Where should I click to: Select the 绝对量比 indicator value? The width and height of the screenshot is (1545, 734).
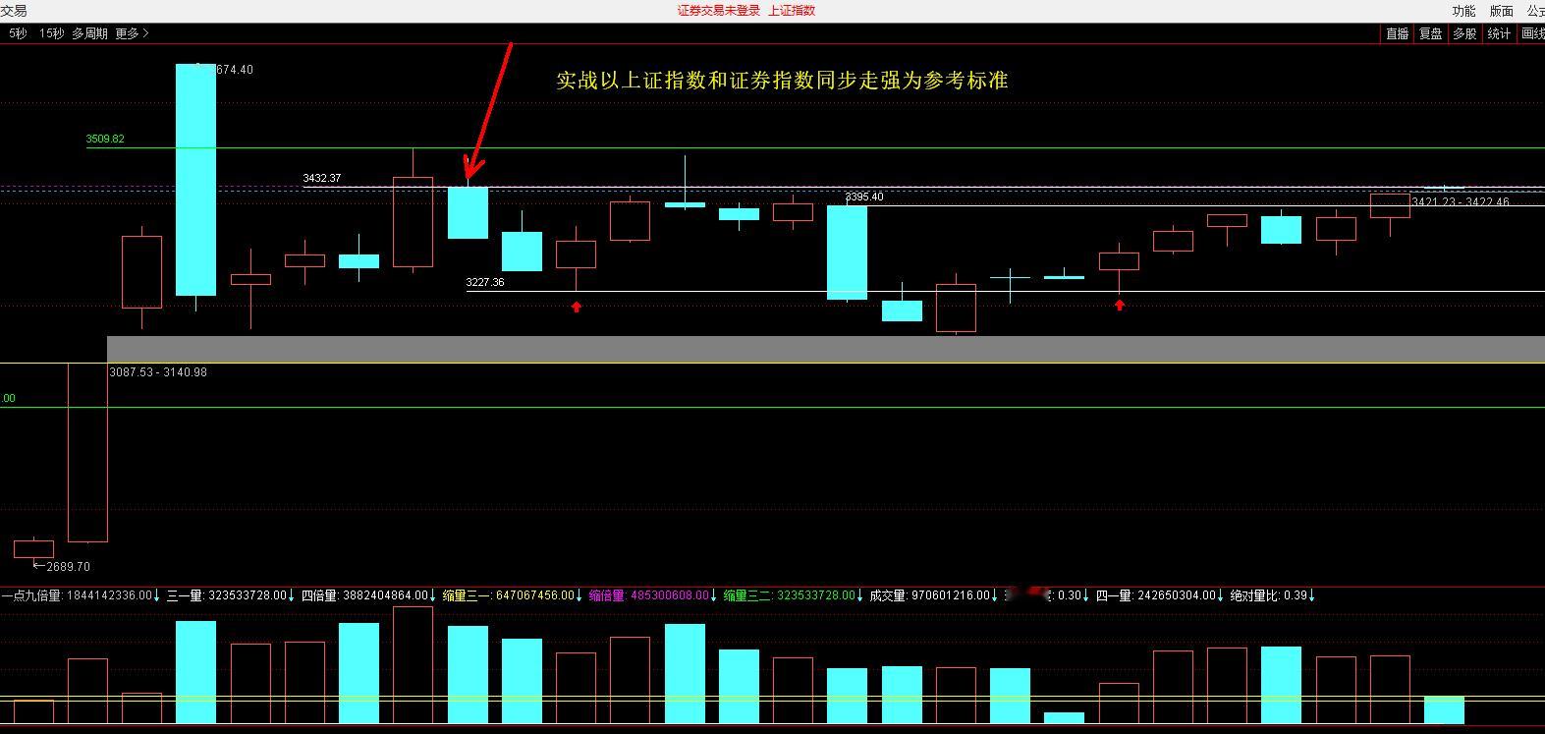coord(1273,595)
